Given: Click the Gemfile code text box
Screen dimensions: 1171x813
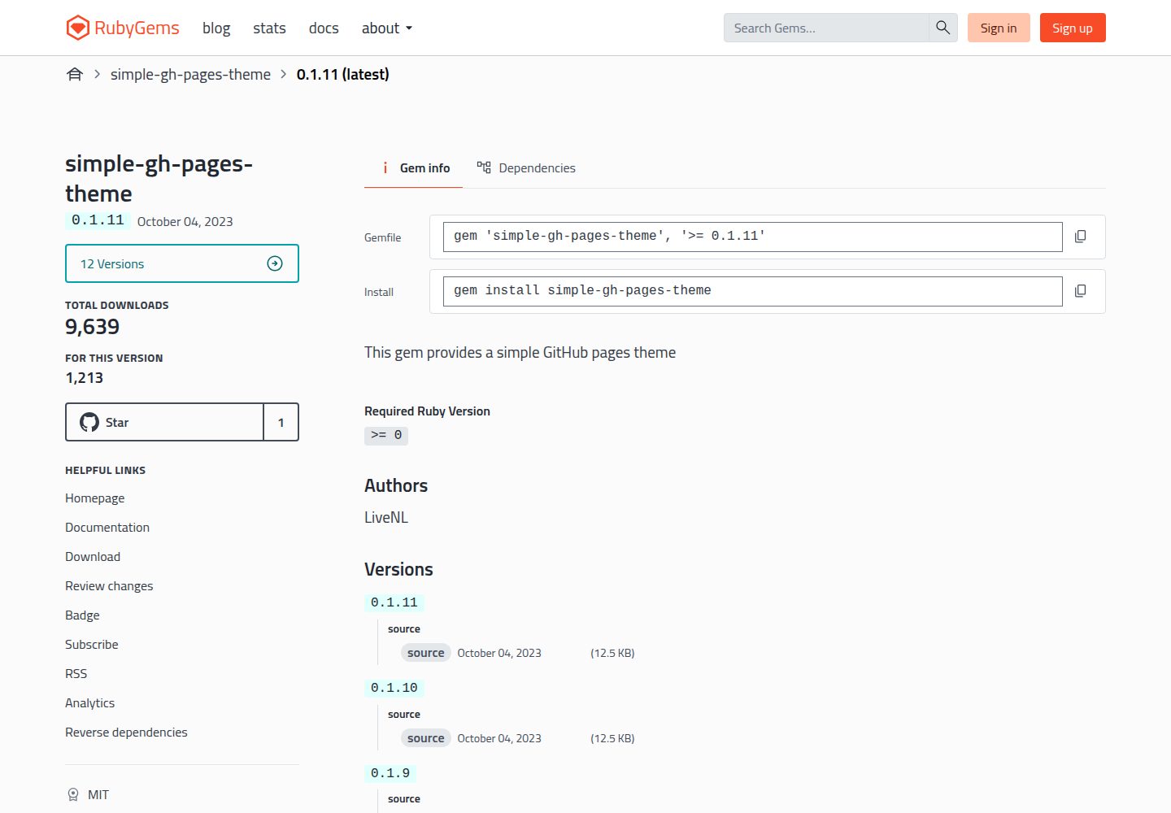Looking at the screenshot, I should coord(753,237).
